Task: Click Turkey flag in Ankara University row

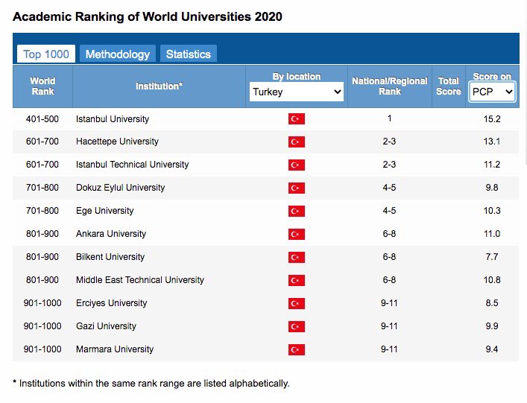Action: (x=297, y=234)
